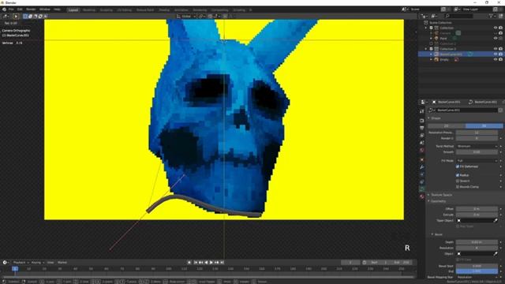Expand the Collection 3 tree row
The width and height of the screenshot is (505, 284).
426,49
